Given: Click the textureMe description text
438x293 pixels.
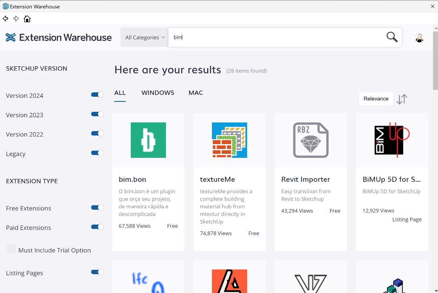Looking at the screenshot, I should coord(226,206).
